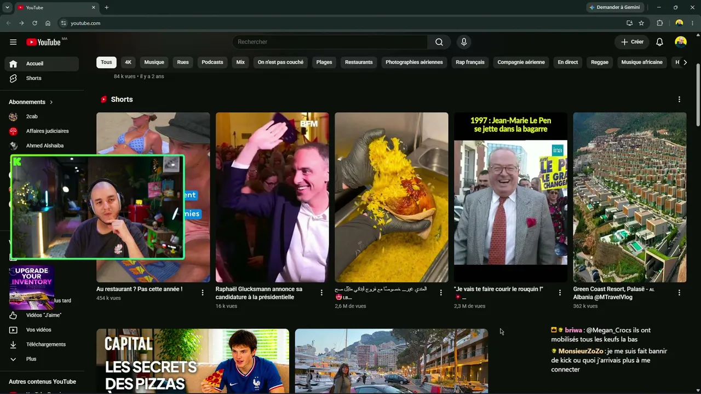Screen dimensions: 701x394
Task: Open the browser home page button
Action: [x=48, y=23]
